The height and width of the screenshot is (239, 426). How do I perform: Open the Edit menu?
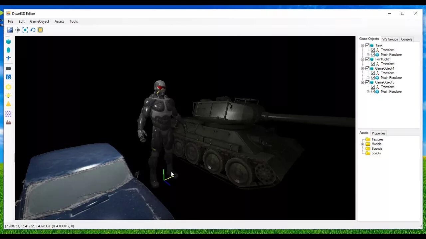[x=22, y=22]
